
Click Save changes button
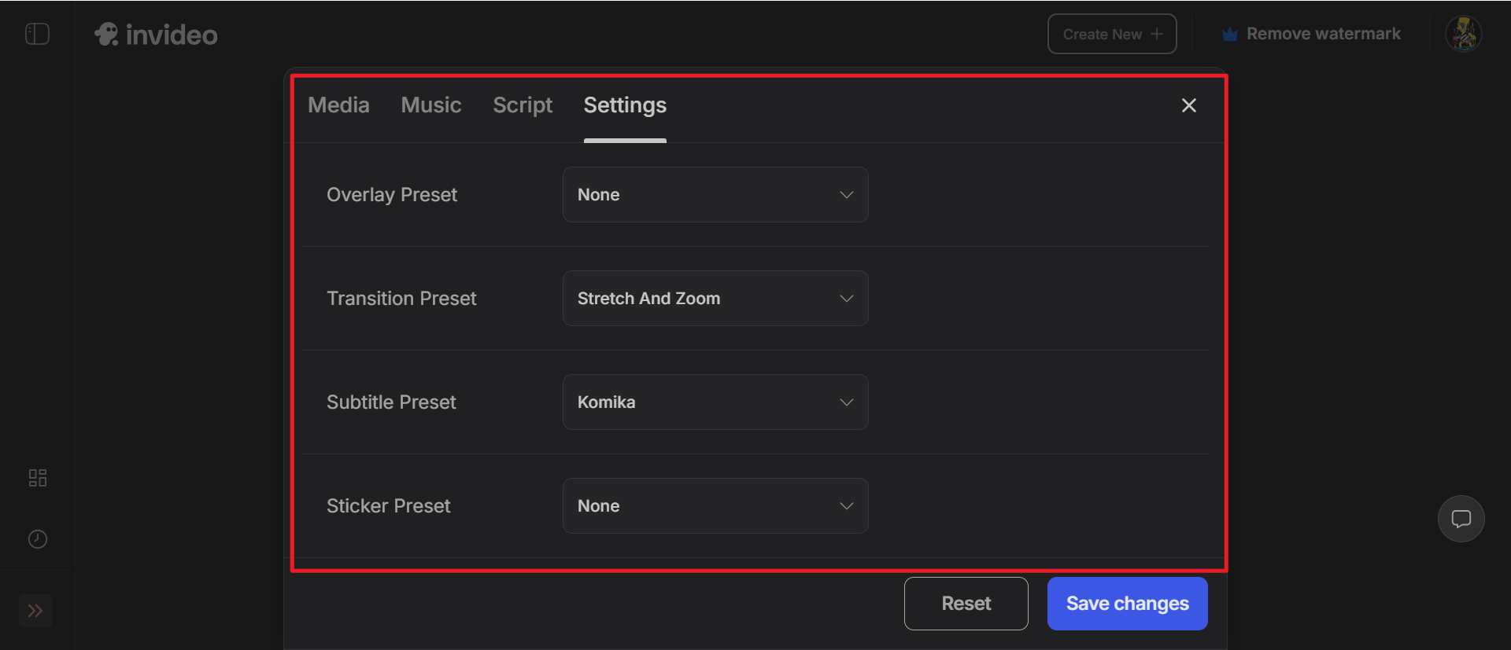[x=1127, y=604]
